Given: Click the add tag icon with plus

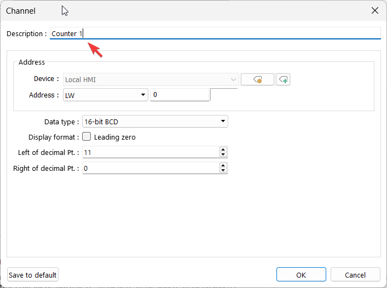Looking at the screenshot, I should click(283, 80).
